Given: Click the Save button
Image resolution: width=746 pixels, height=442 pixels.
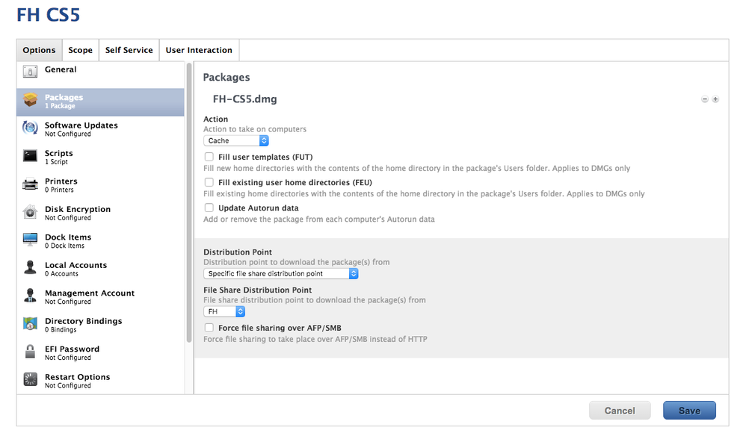Looking at the screenshot, I should tap(689, 411).
